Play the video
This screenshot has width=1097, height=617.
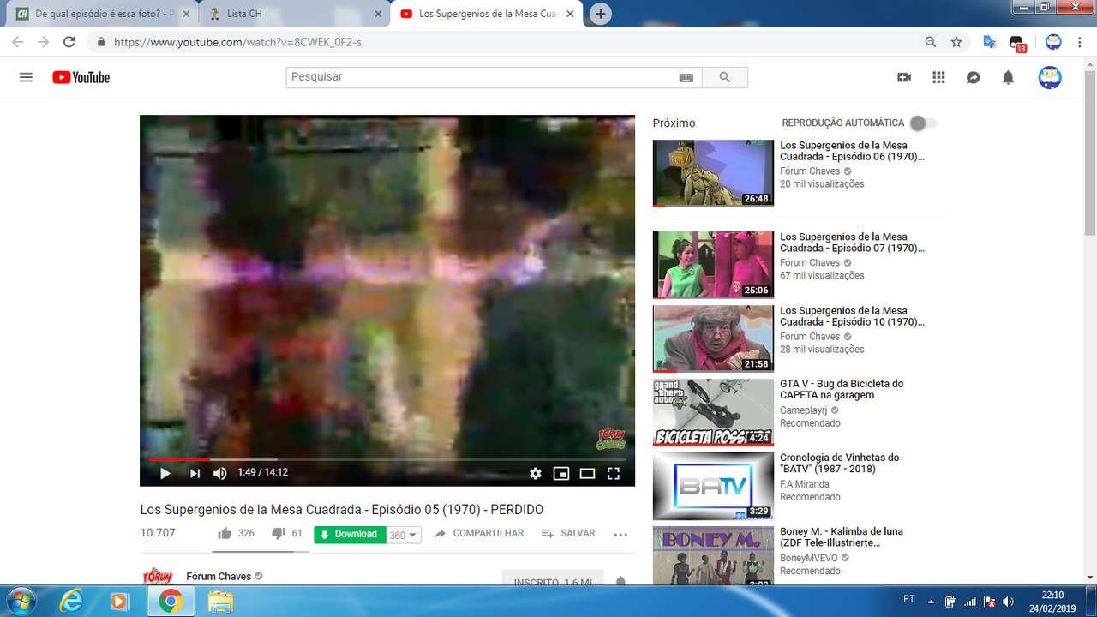[x=165, y=473]
